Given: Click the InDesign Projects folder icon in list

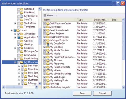Looking at the screenshot, I should (48, 40).
